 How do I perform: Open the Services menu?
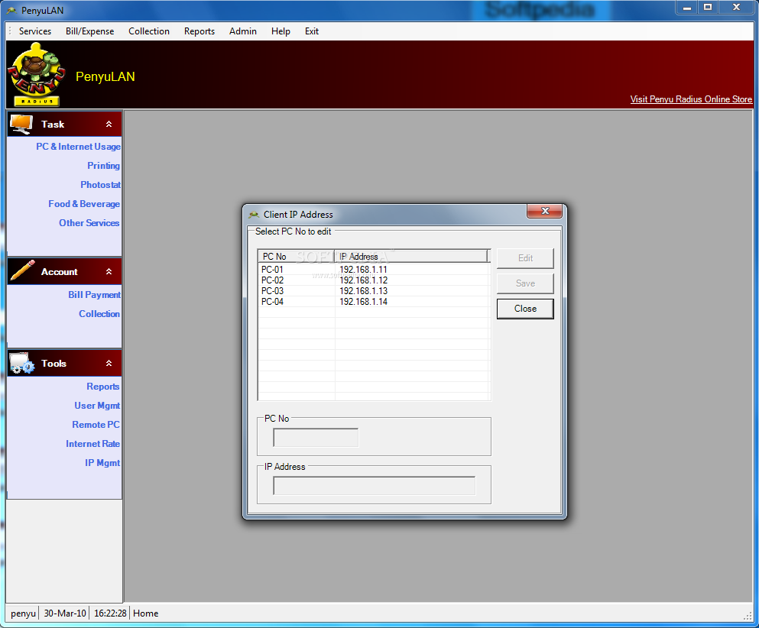[x=35, y=31]
